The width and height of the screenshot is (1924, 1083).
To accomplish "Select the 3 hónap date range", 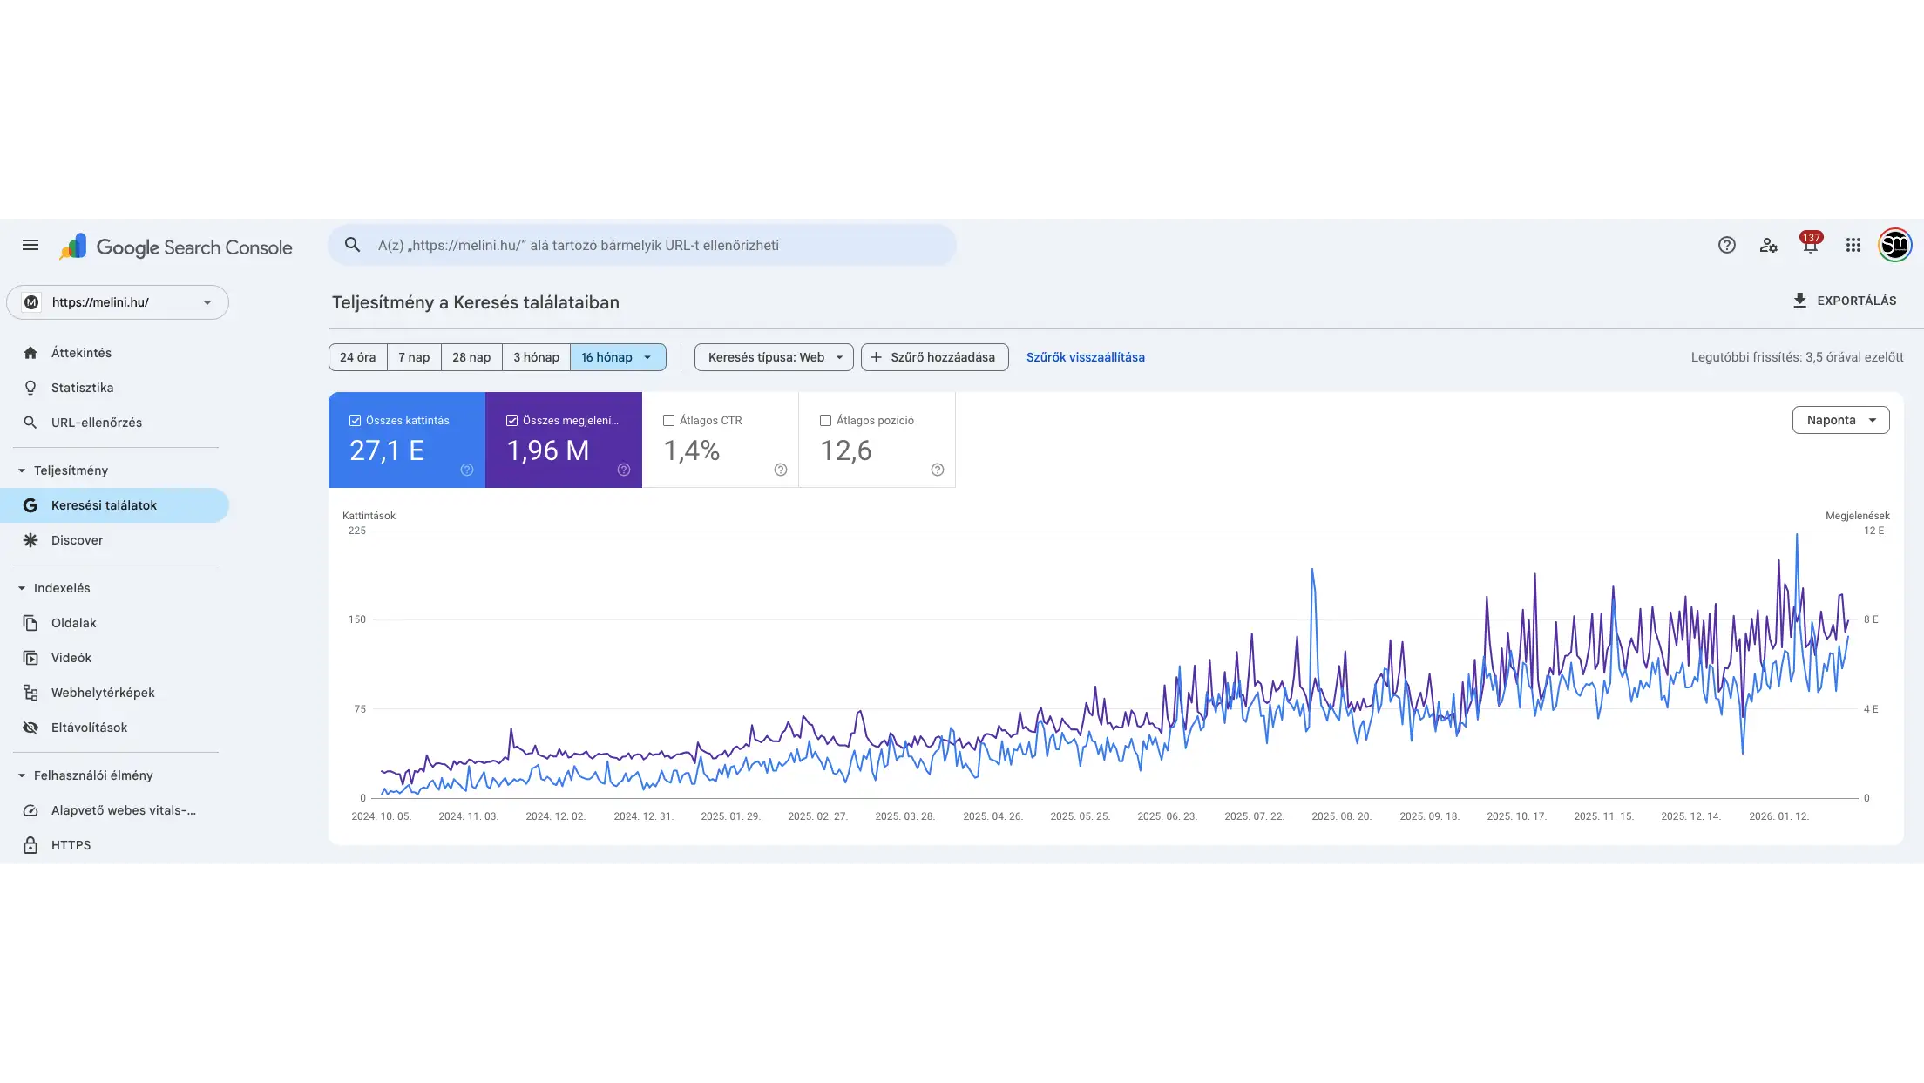I will (536, 357).
